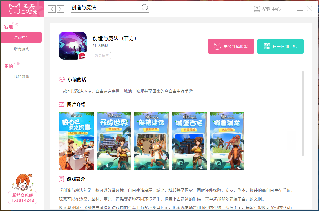Viewport: 319px width, 211px height.
Task: Click the 天天二次元 cat logo
Action: (23, 9)
